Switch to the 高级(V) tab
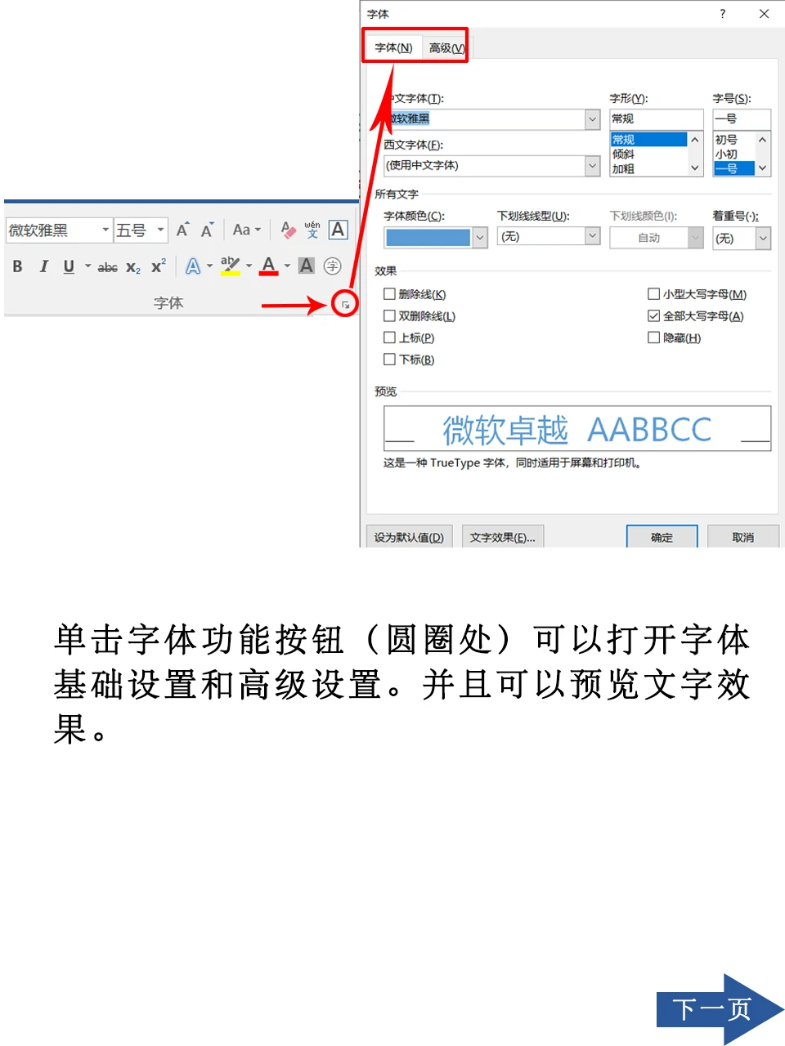This screenshot has width=785, height=1046. pos(447,47)
